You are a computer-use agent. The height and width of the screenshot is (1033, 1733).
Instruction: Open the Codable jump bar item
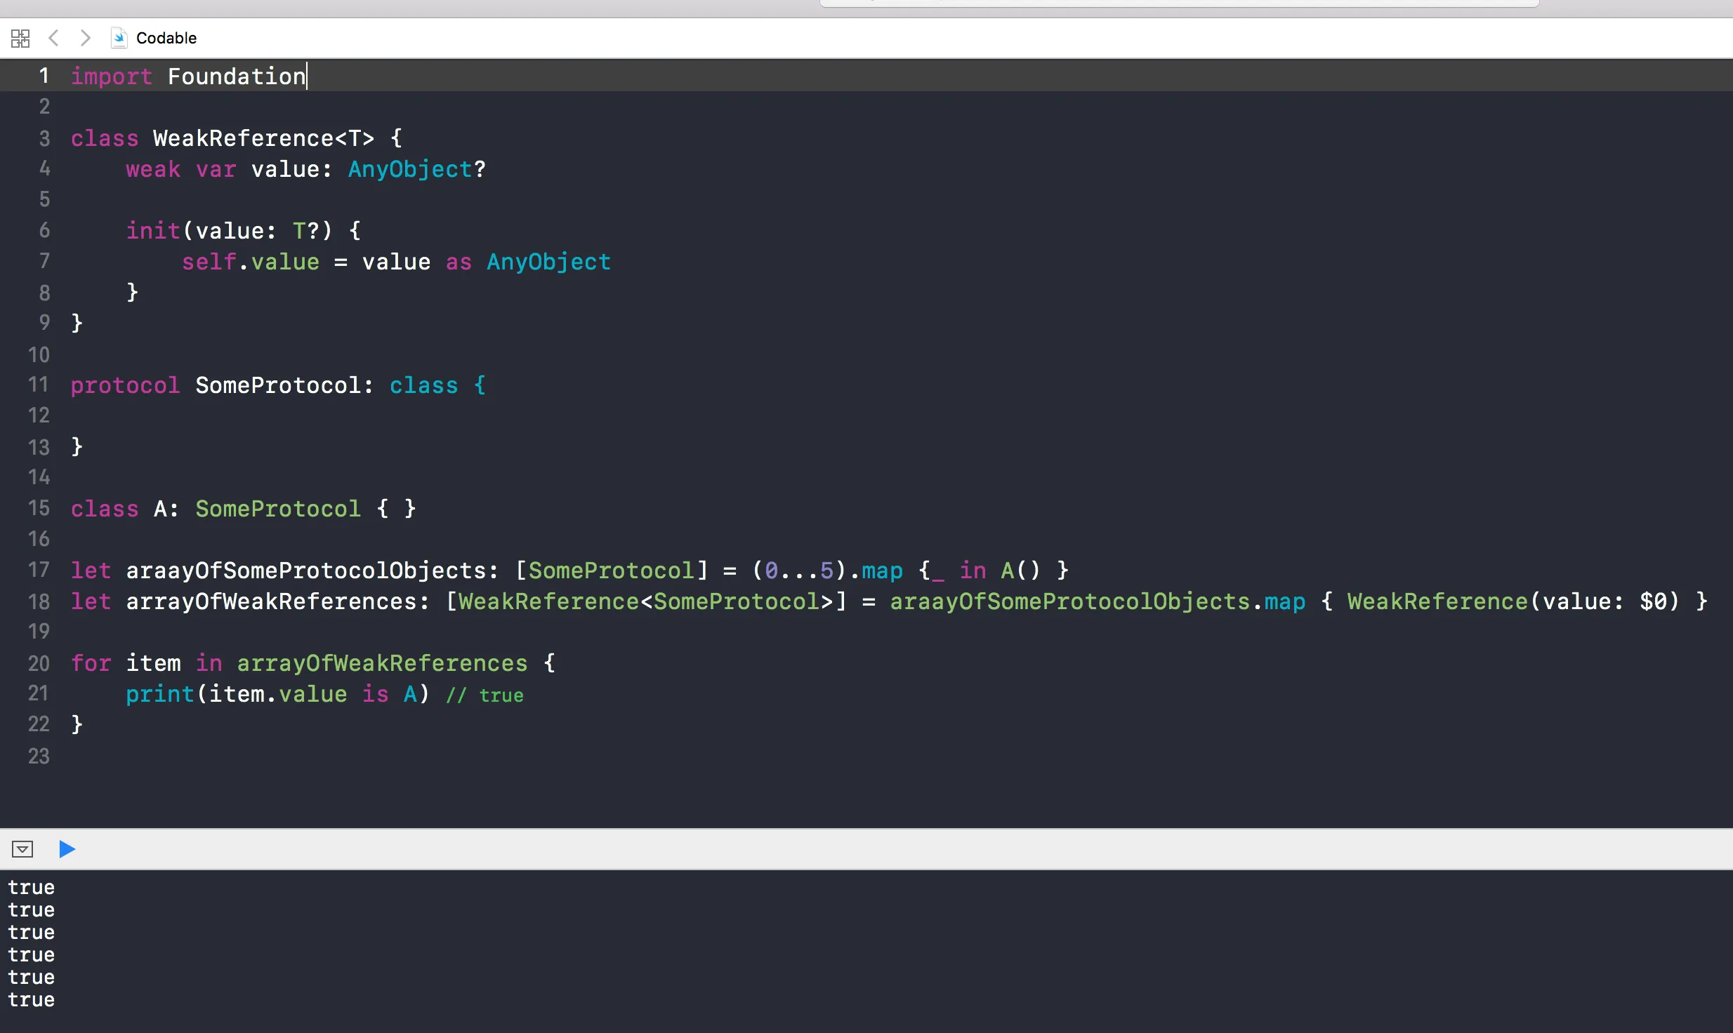166,38
